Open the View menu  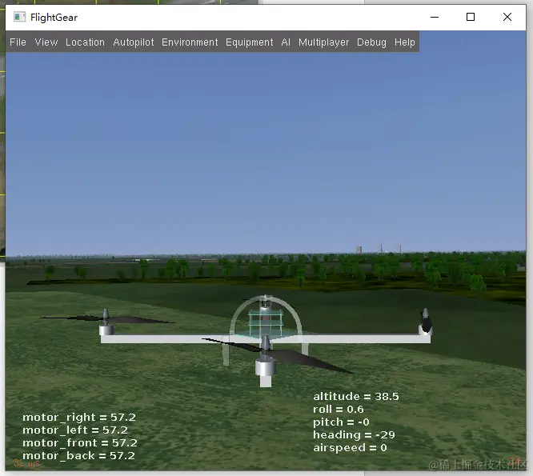46,42
